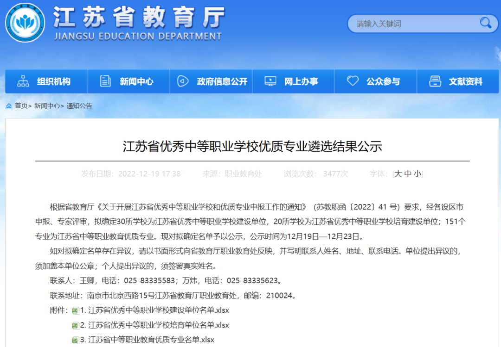Open the 网上办事 menu item
This screenshot has height=347, width=501.
point(293,81)
